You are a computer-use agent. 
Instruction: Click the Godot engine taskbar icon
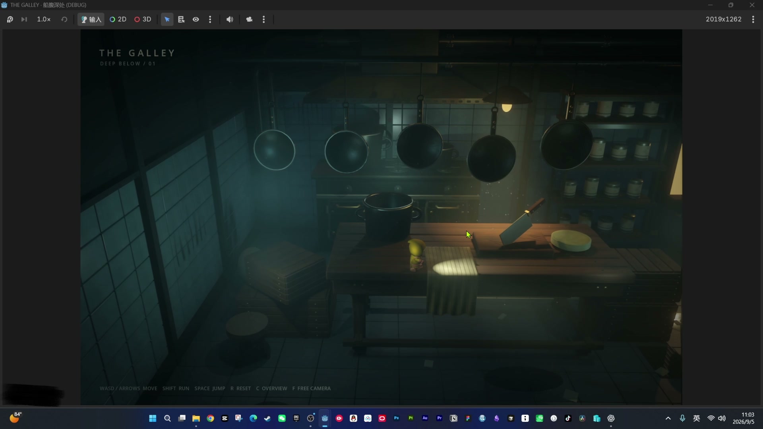(325, 418)
